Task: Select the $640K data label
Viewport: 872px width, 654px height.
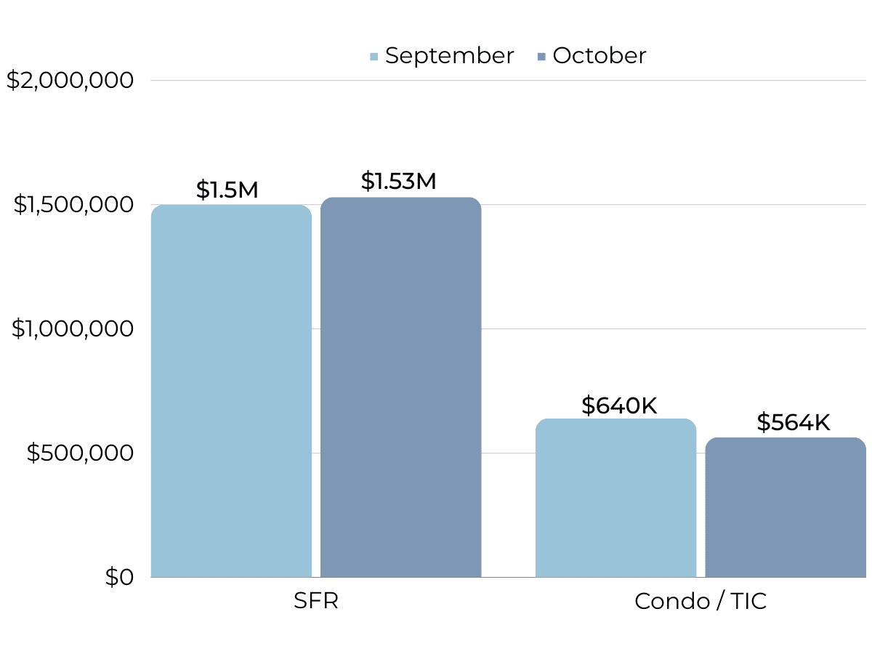Action: [x=619, y=406]
